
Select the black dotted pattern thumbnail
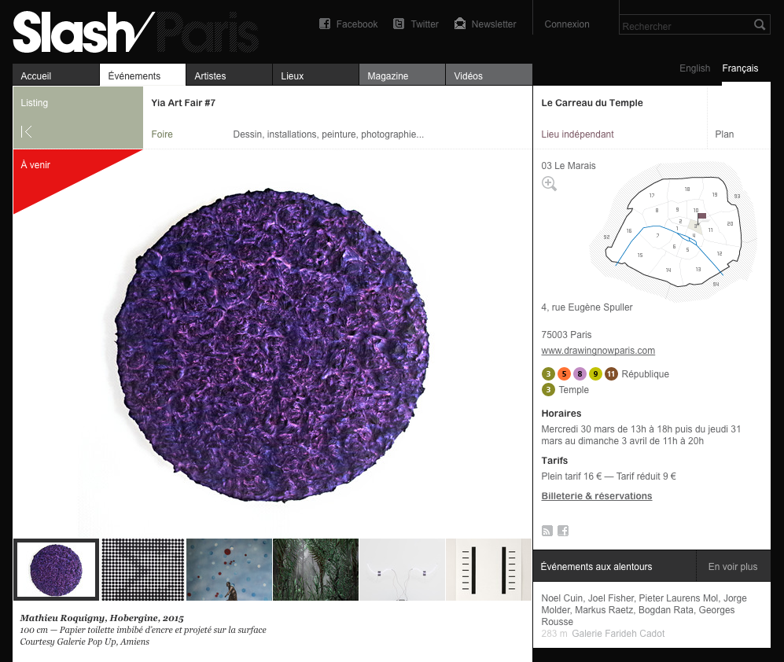pos(143,569)
